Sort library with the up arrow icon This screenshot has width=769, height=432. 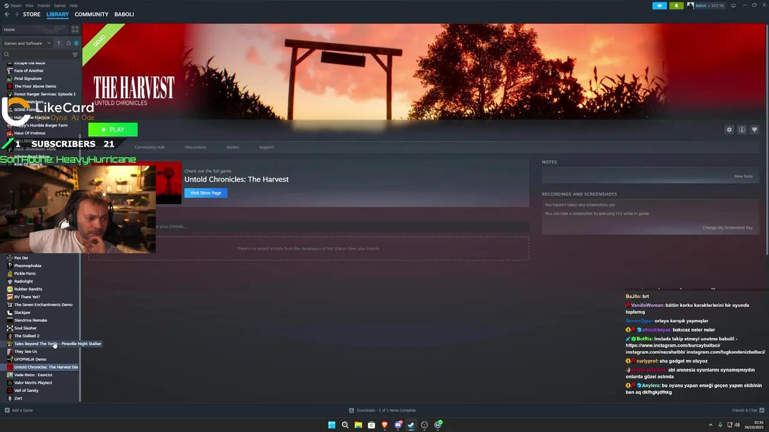[59, 43]
